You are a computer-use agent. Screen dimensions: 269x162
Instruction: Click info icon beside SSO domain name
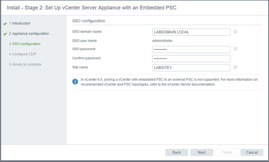[235, 31]
